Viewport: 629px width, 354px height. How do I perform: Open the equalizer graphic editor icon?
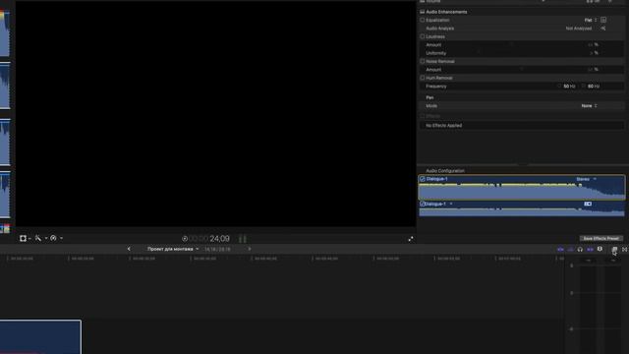pyautogui.click(x=603, y=20)
